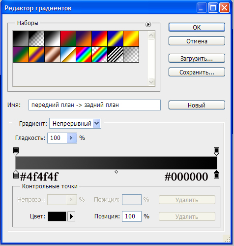This screenshot has width=234, height=246.
Task: Select the red to green gradient preset
Action: (68, 39)
